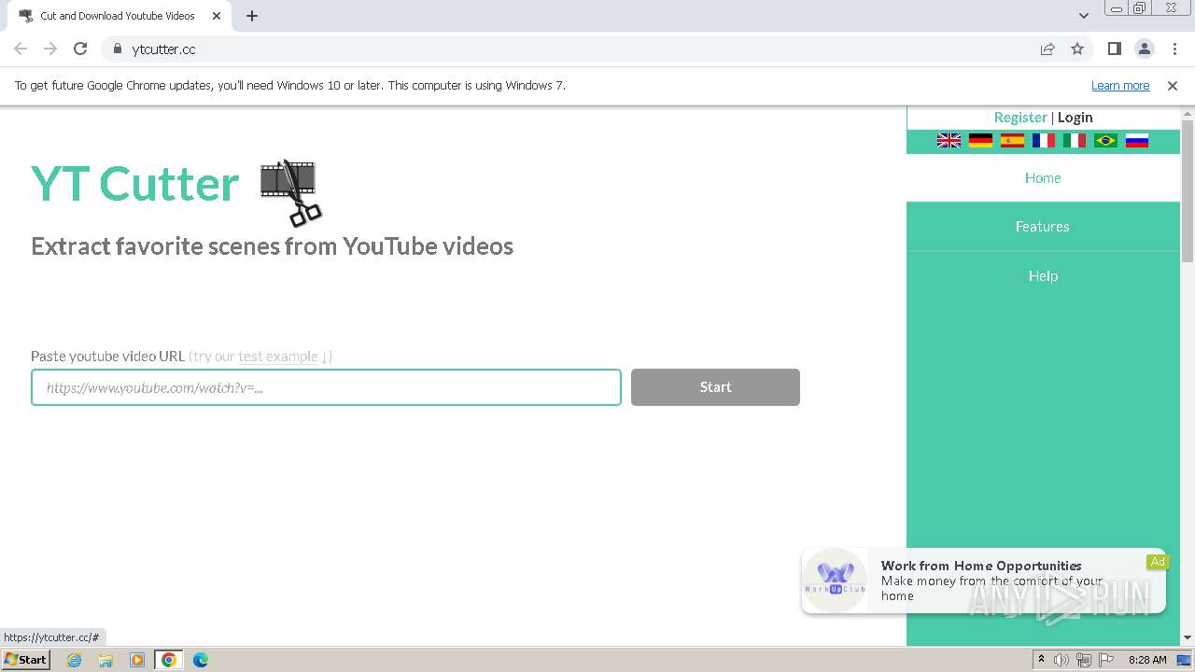The height and width of the screenshot is (672, 1195).
Task: Click the browser back arrow
Action: (x=21, y=49)
